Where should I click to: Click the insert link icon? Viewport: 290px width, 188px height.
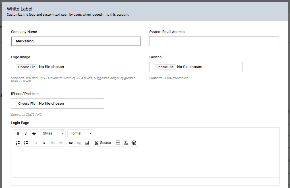pyautogui.click(x=71, y=143)
